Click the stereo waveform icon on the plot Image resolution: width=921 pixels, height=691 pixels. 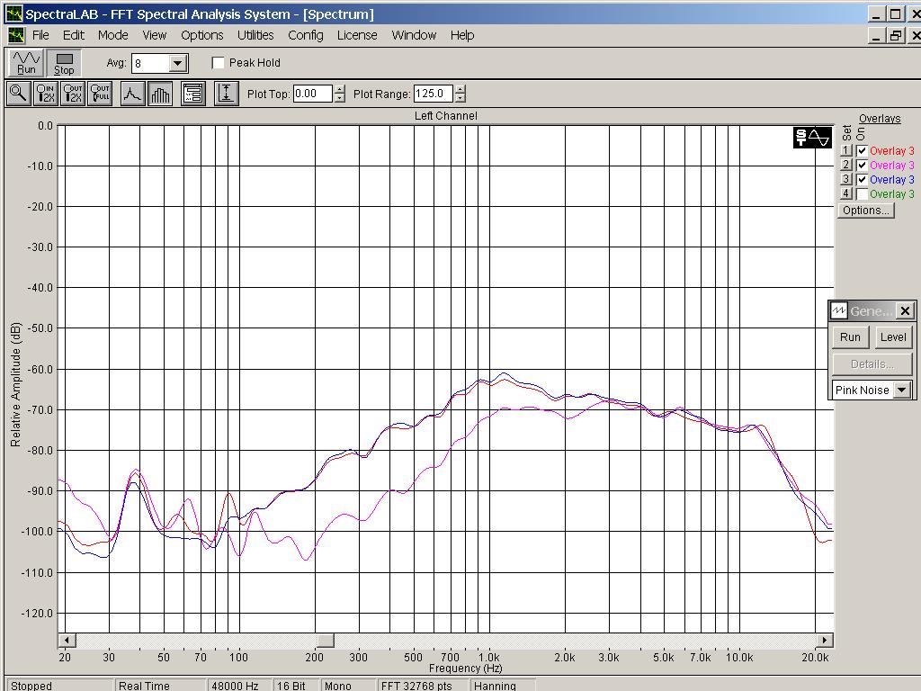click(812, 138)
